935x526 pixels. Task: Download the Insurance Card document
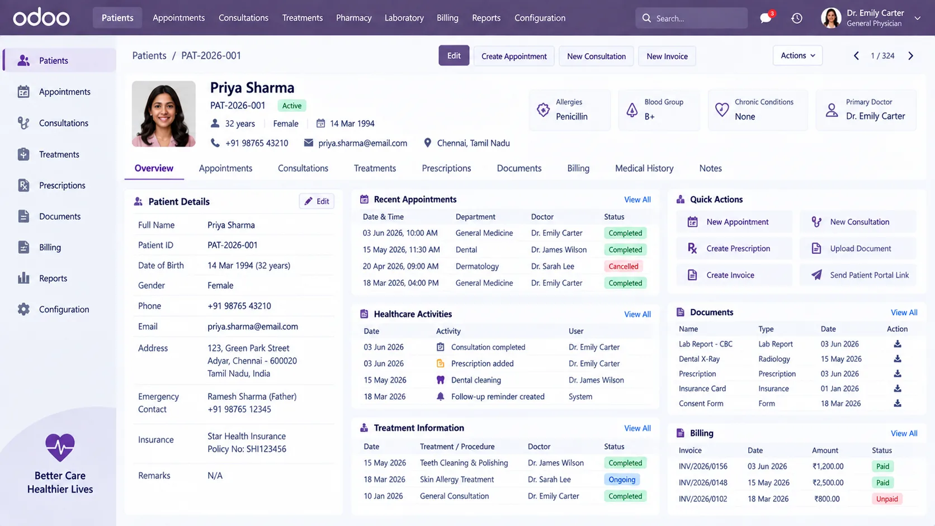pyautogui.click(x=898, y=388)
